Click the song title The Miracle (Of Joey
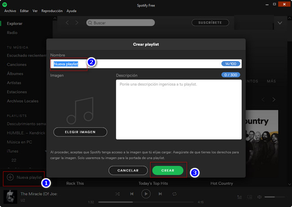The image size is (292, 207). tap(39, 194)
